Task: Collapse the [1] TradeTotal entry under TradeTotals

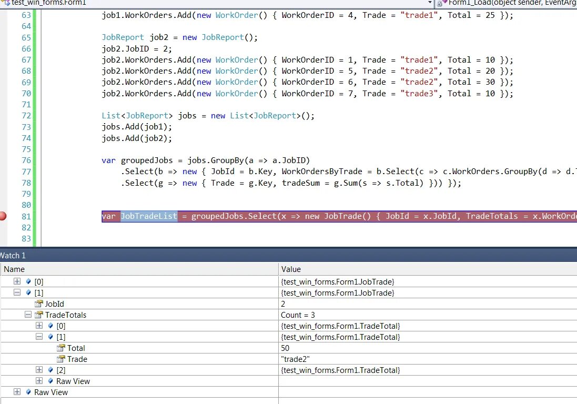Action: (x=39, y=337)
